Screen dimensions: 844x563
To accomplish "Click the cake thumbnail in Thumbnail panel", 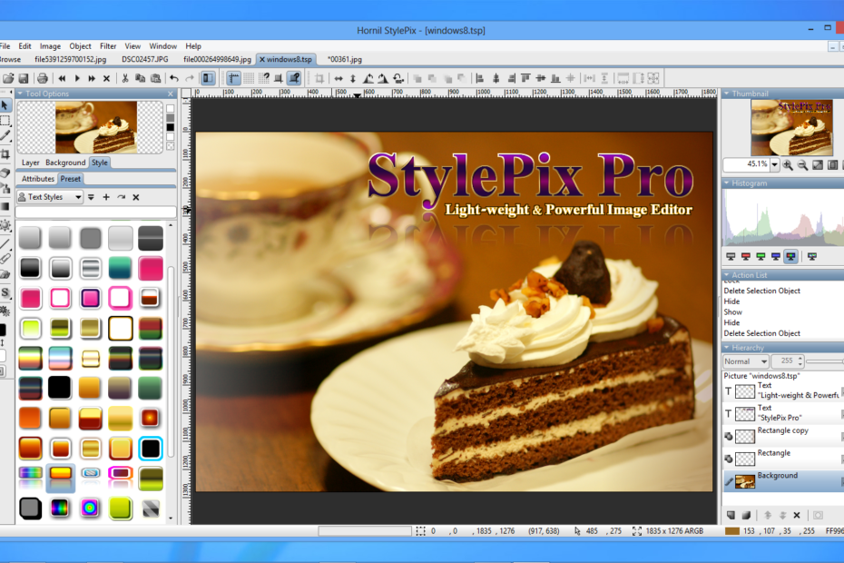I will click(791, 127).
